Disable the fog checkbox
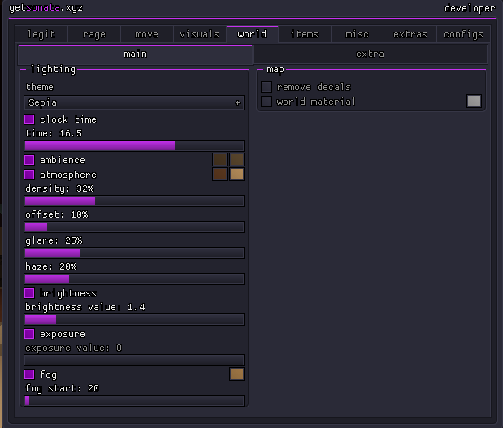This screenshot has height=428, width=503. (x=29, y=374)
